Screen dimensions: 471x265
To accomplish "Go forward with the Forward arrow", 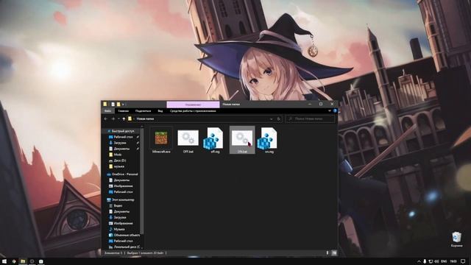I will pos(113,119).
